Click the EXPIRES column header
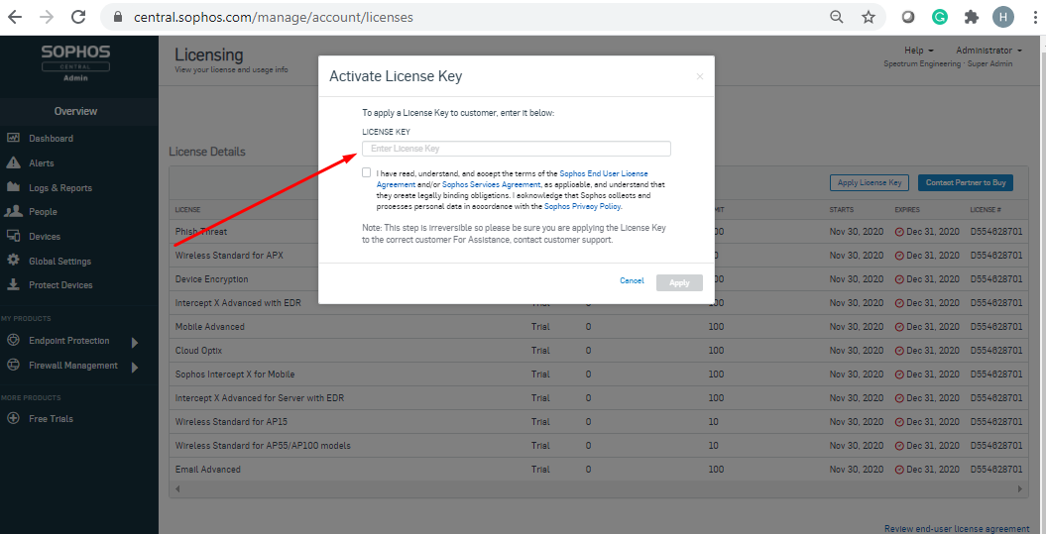 tap(906, 210)
